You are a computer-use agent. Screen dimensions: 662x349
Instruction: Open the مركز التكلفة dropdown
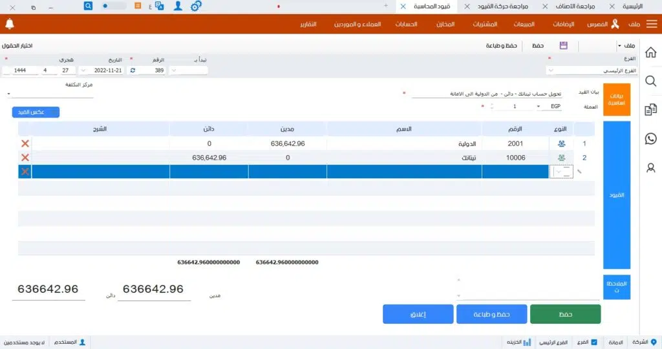(8, 94)
